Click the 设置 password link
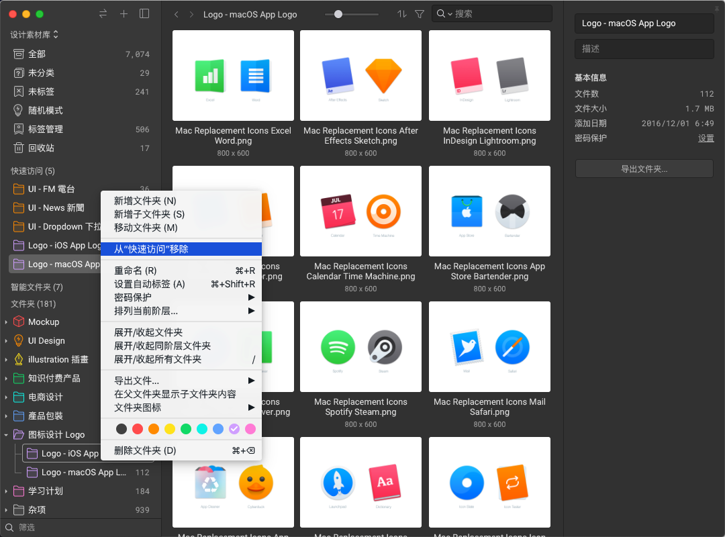The width and height of the screenshot is (725, 537). (706, 138)
